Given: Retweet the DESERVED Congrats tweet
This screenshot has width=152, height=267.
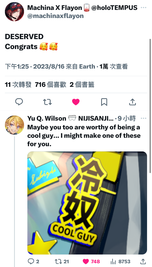Looking at the screenshot, I should coord(47,102).
